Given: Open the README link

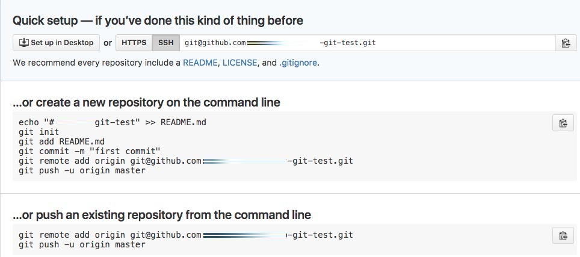Looking at the screenshot, I should click(x=200, y=63).
